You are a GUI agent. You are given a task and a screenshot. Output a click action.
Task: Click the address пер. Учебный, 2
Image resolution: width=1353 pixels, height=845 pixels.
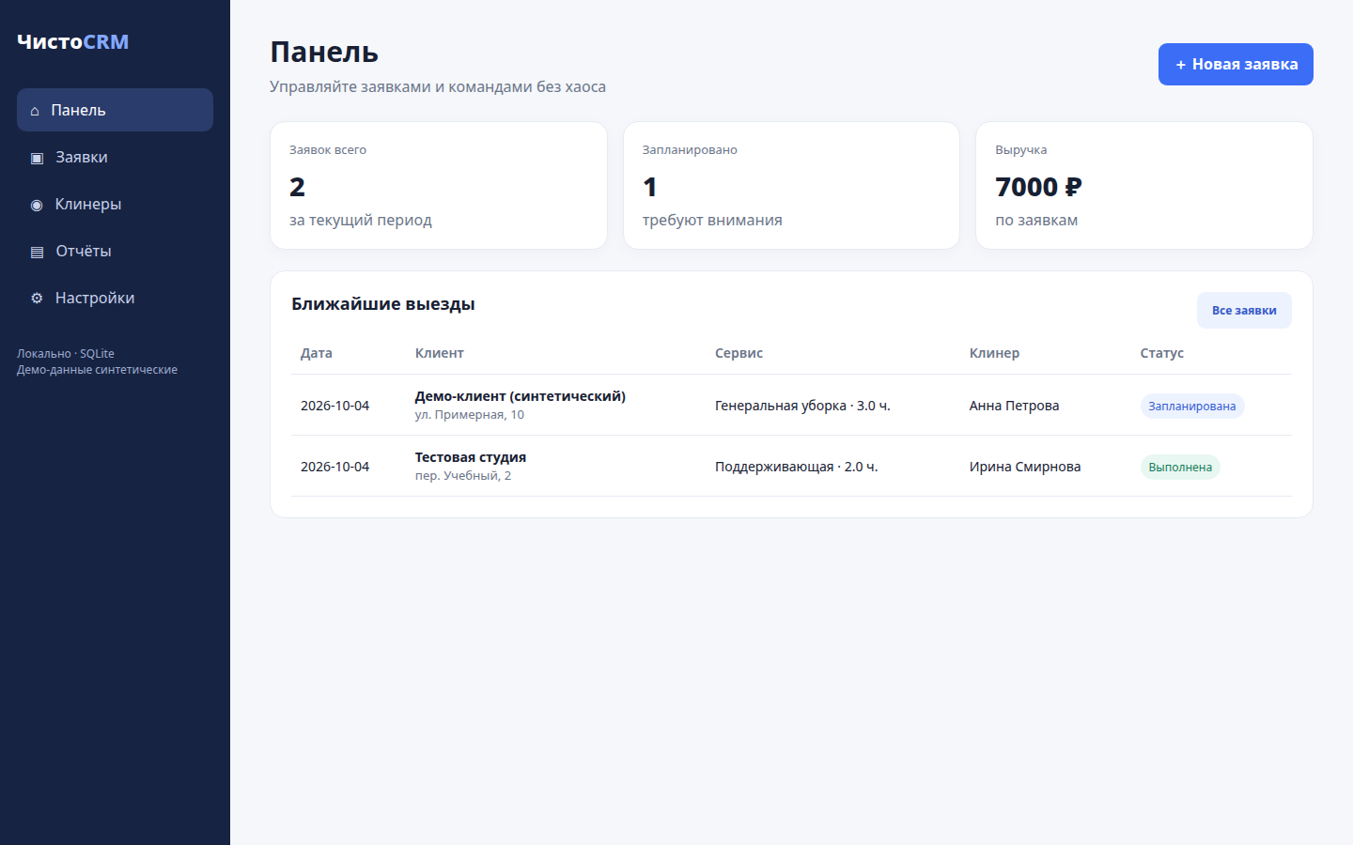(x=463, y=476)
